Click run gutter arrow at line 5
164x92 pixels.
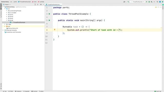[49, 20]
